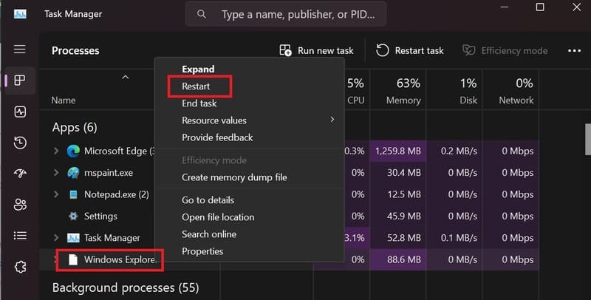591x300 pixels.
Task: Expand the Microsoft Edge process group
Action: pos(56,151)
